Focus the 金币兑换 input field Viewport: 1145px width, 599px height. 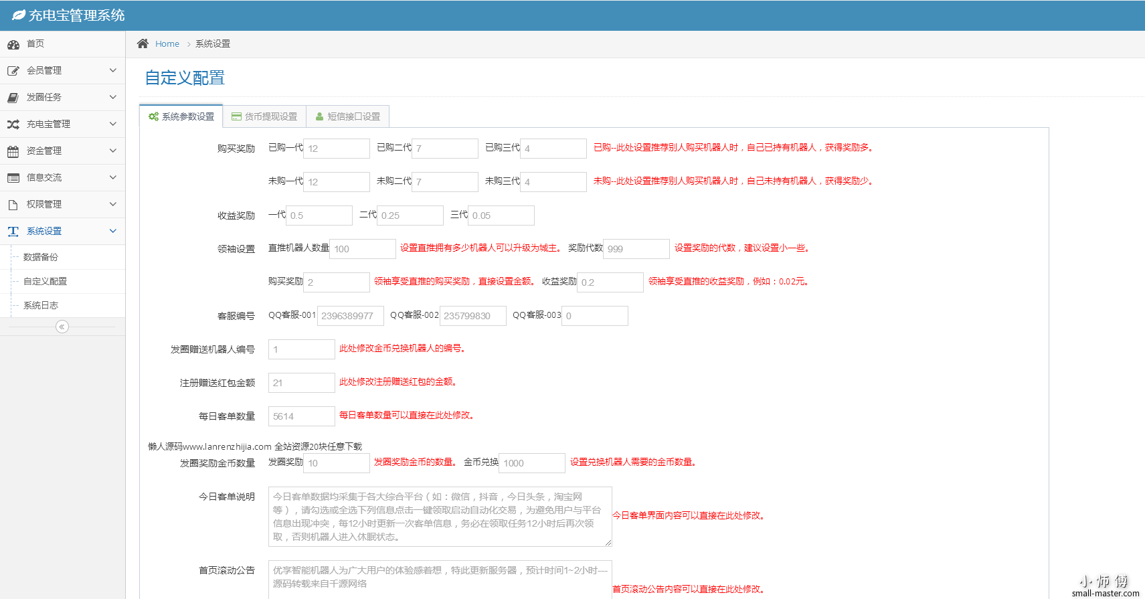[533, 463]
